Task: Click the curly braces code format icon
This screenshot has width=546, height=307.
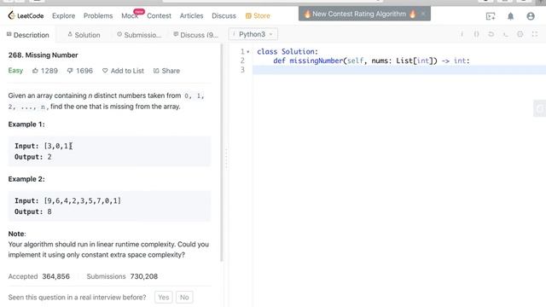Action: click(x=476, y=34)
